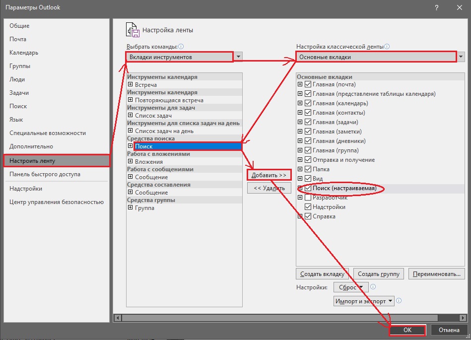
Task: Click the Переименовать... button
Action: tap(436, 274)
